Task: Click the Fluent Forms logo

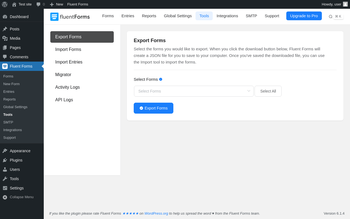Action: pyautogui.click(x=70, y=17)
